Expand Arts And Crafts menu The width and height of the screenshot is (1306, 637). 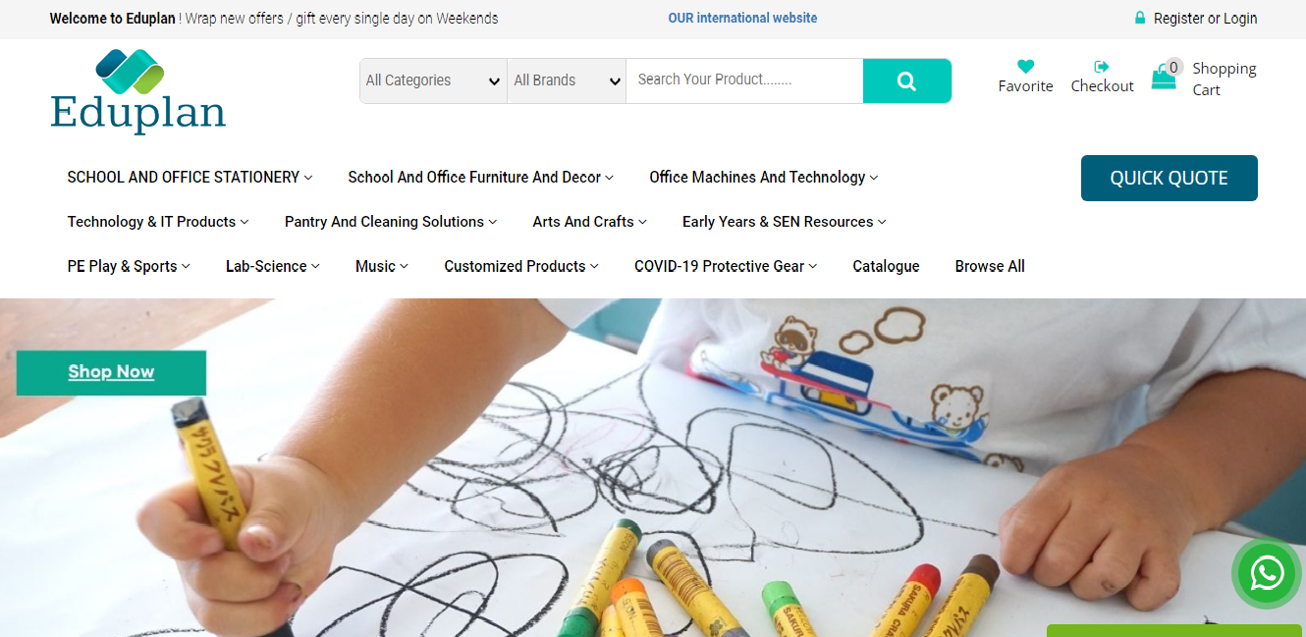[589, 222]
